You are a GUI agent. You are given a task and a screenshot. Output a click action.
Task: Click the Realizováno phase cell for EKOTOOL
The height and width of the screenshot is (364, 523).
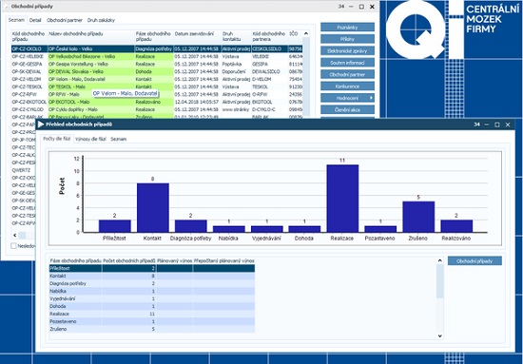[x=154, y=102]
